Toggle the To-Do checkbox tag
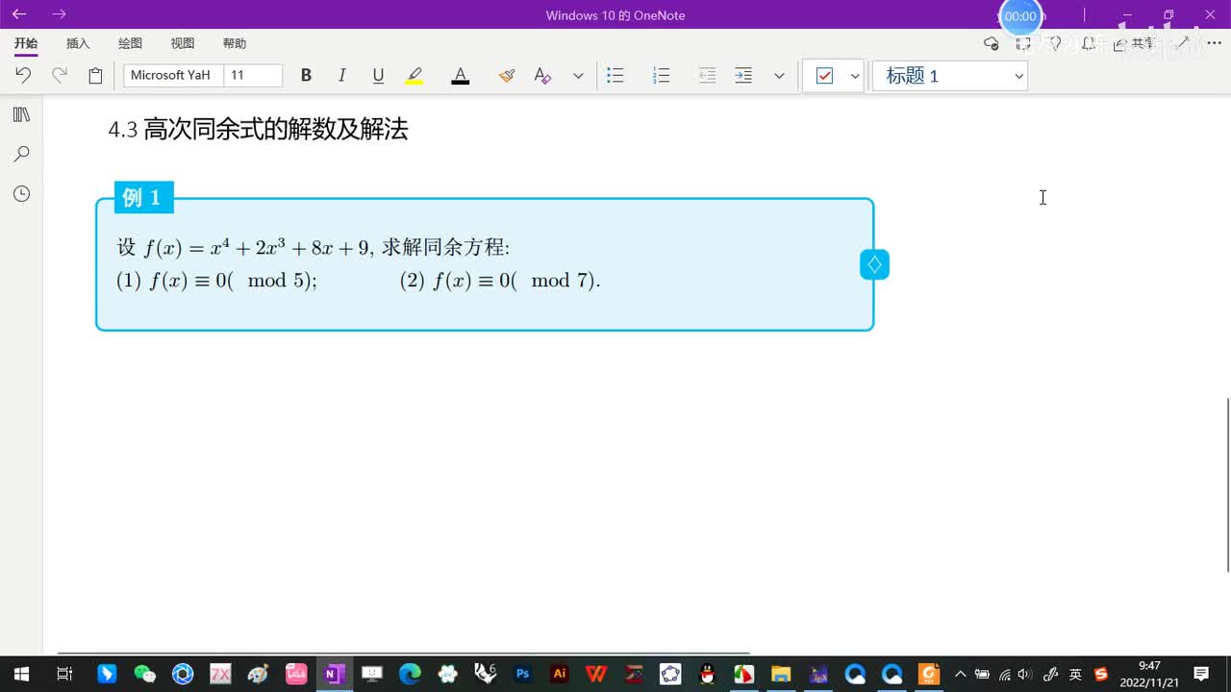 click(824, 75)
